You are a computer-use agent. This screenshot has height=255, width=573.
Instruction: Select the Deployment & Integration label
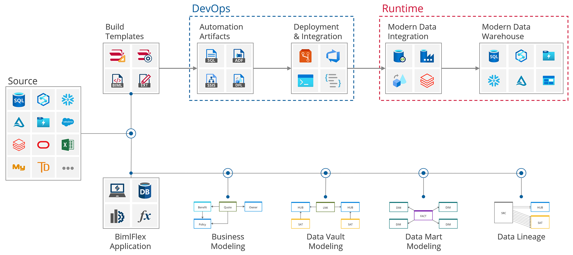(x=318, y=31)
